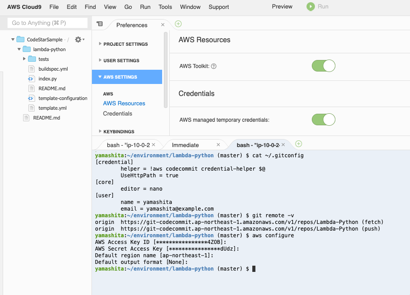Open the File menu
This screenshot has height=295, width=410.
click(x=54, y=7)
